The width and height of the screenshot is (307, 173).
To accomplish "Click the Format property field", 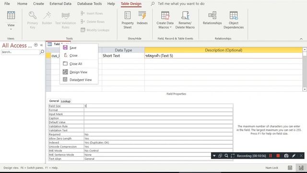I will pos(158,110).
